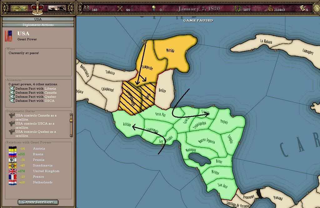This screenshot has width=320, height=208.
Task: Click the treasury amount 216463
Action: [x=279, y=10]
